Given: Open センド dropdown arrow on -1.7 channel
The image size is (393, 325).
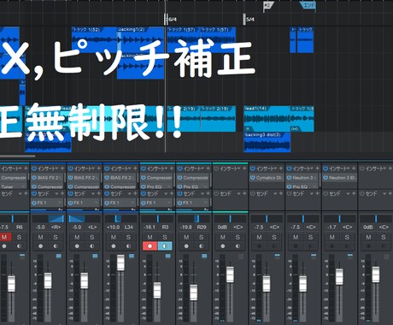Looking at the screenshot, I should pos(349,194).
